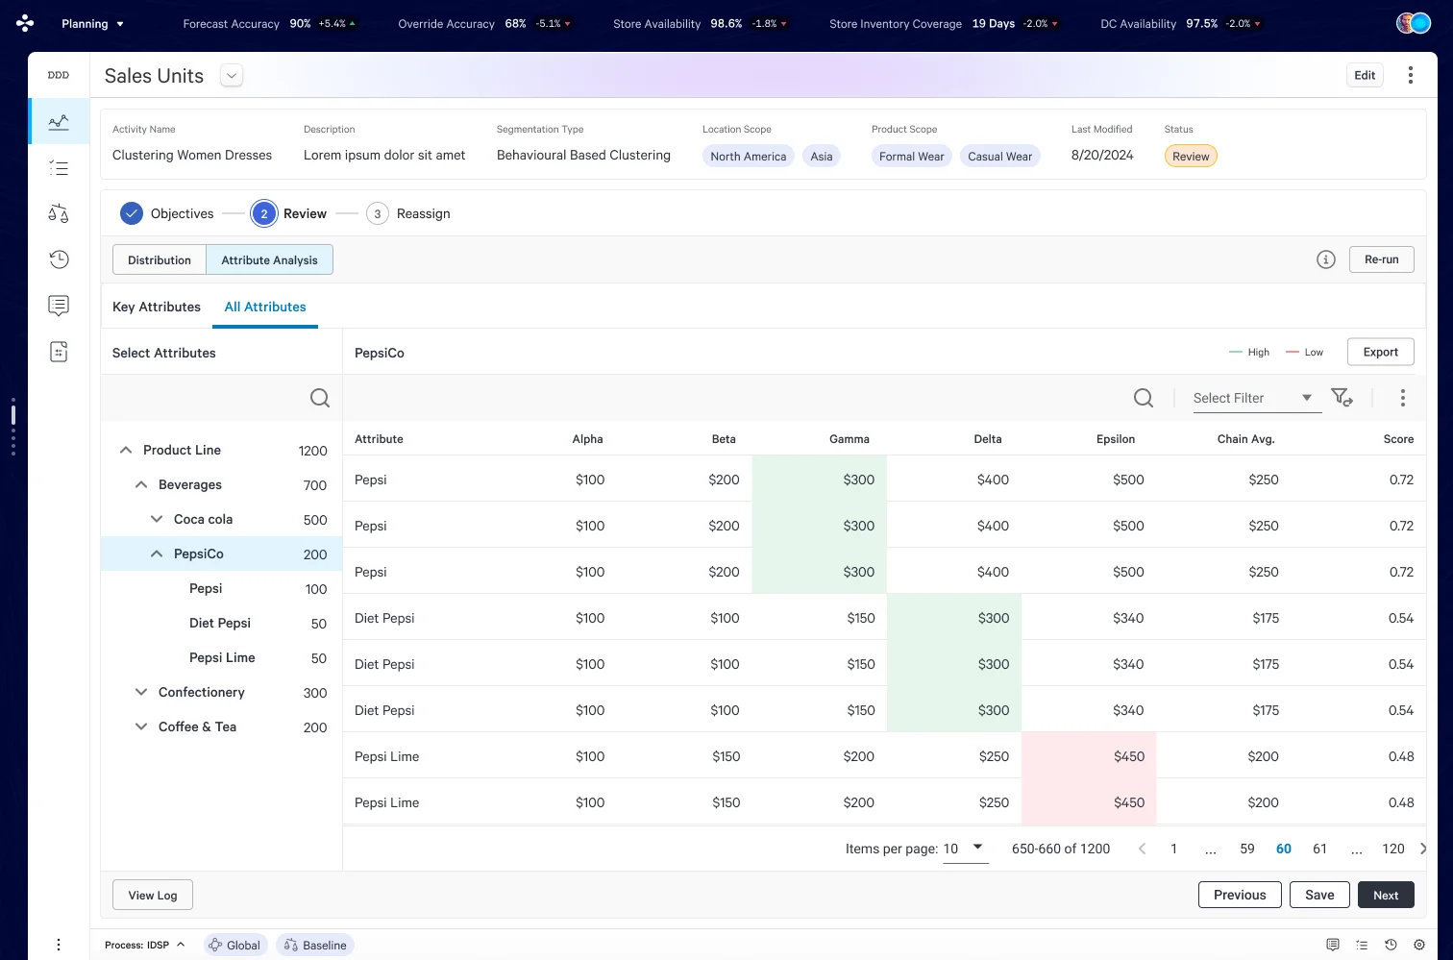Open the balance scale sidebar icon

pos(59,213)
